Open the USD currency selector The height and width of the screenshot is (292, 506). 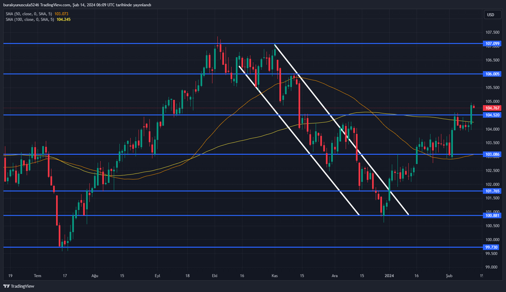coord(492,15)
